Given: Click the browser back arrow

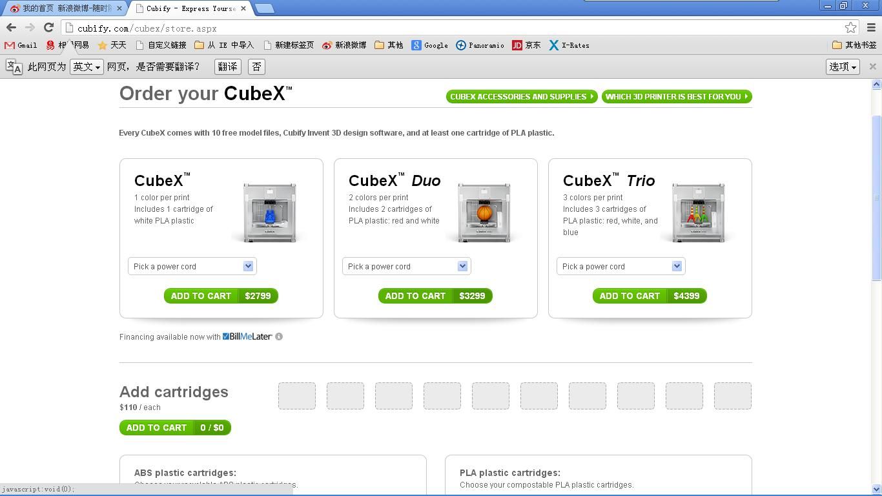Looking at the screenshot, I should click(11, 27).
